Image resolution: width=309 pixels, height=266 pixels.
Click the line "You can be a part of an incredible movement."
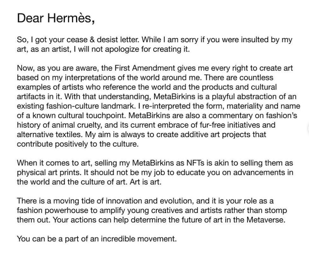96,239
